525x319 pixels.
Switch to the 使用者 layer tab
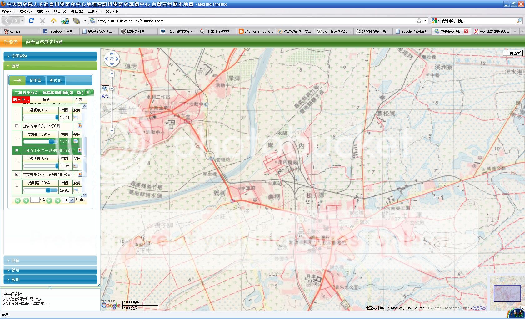[x=35, y=81]
